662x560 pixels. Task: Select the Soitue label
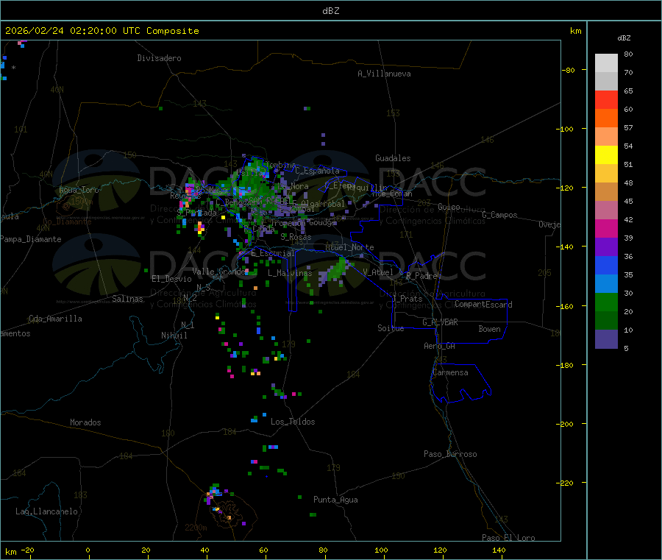[391, 328]
